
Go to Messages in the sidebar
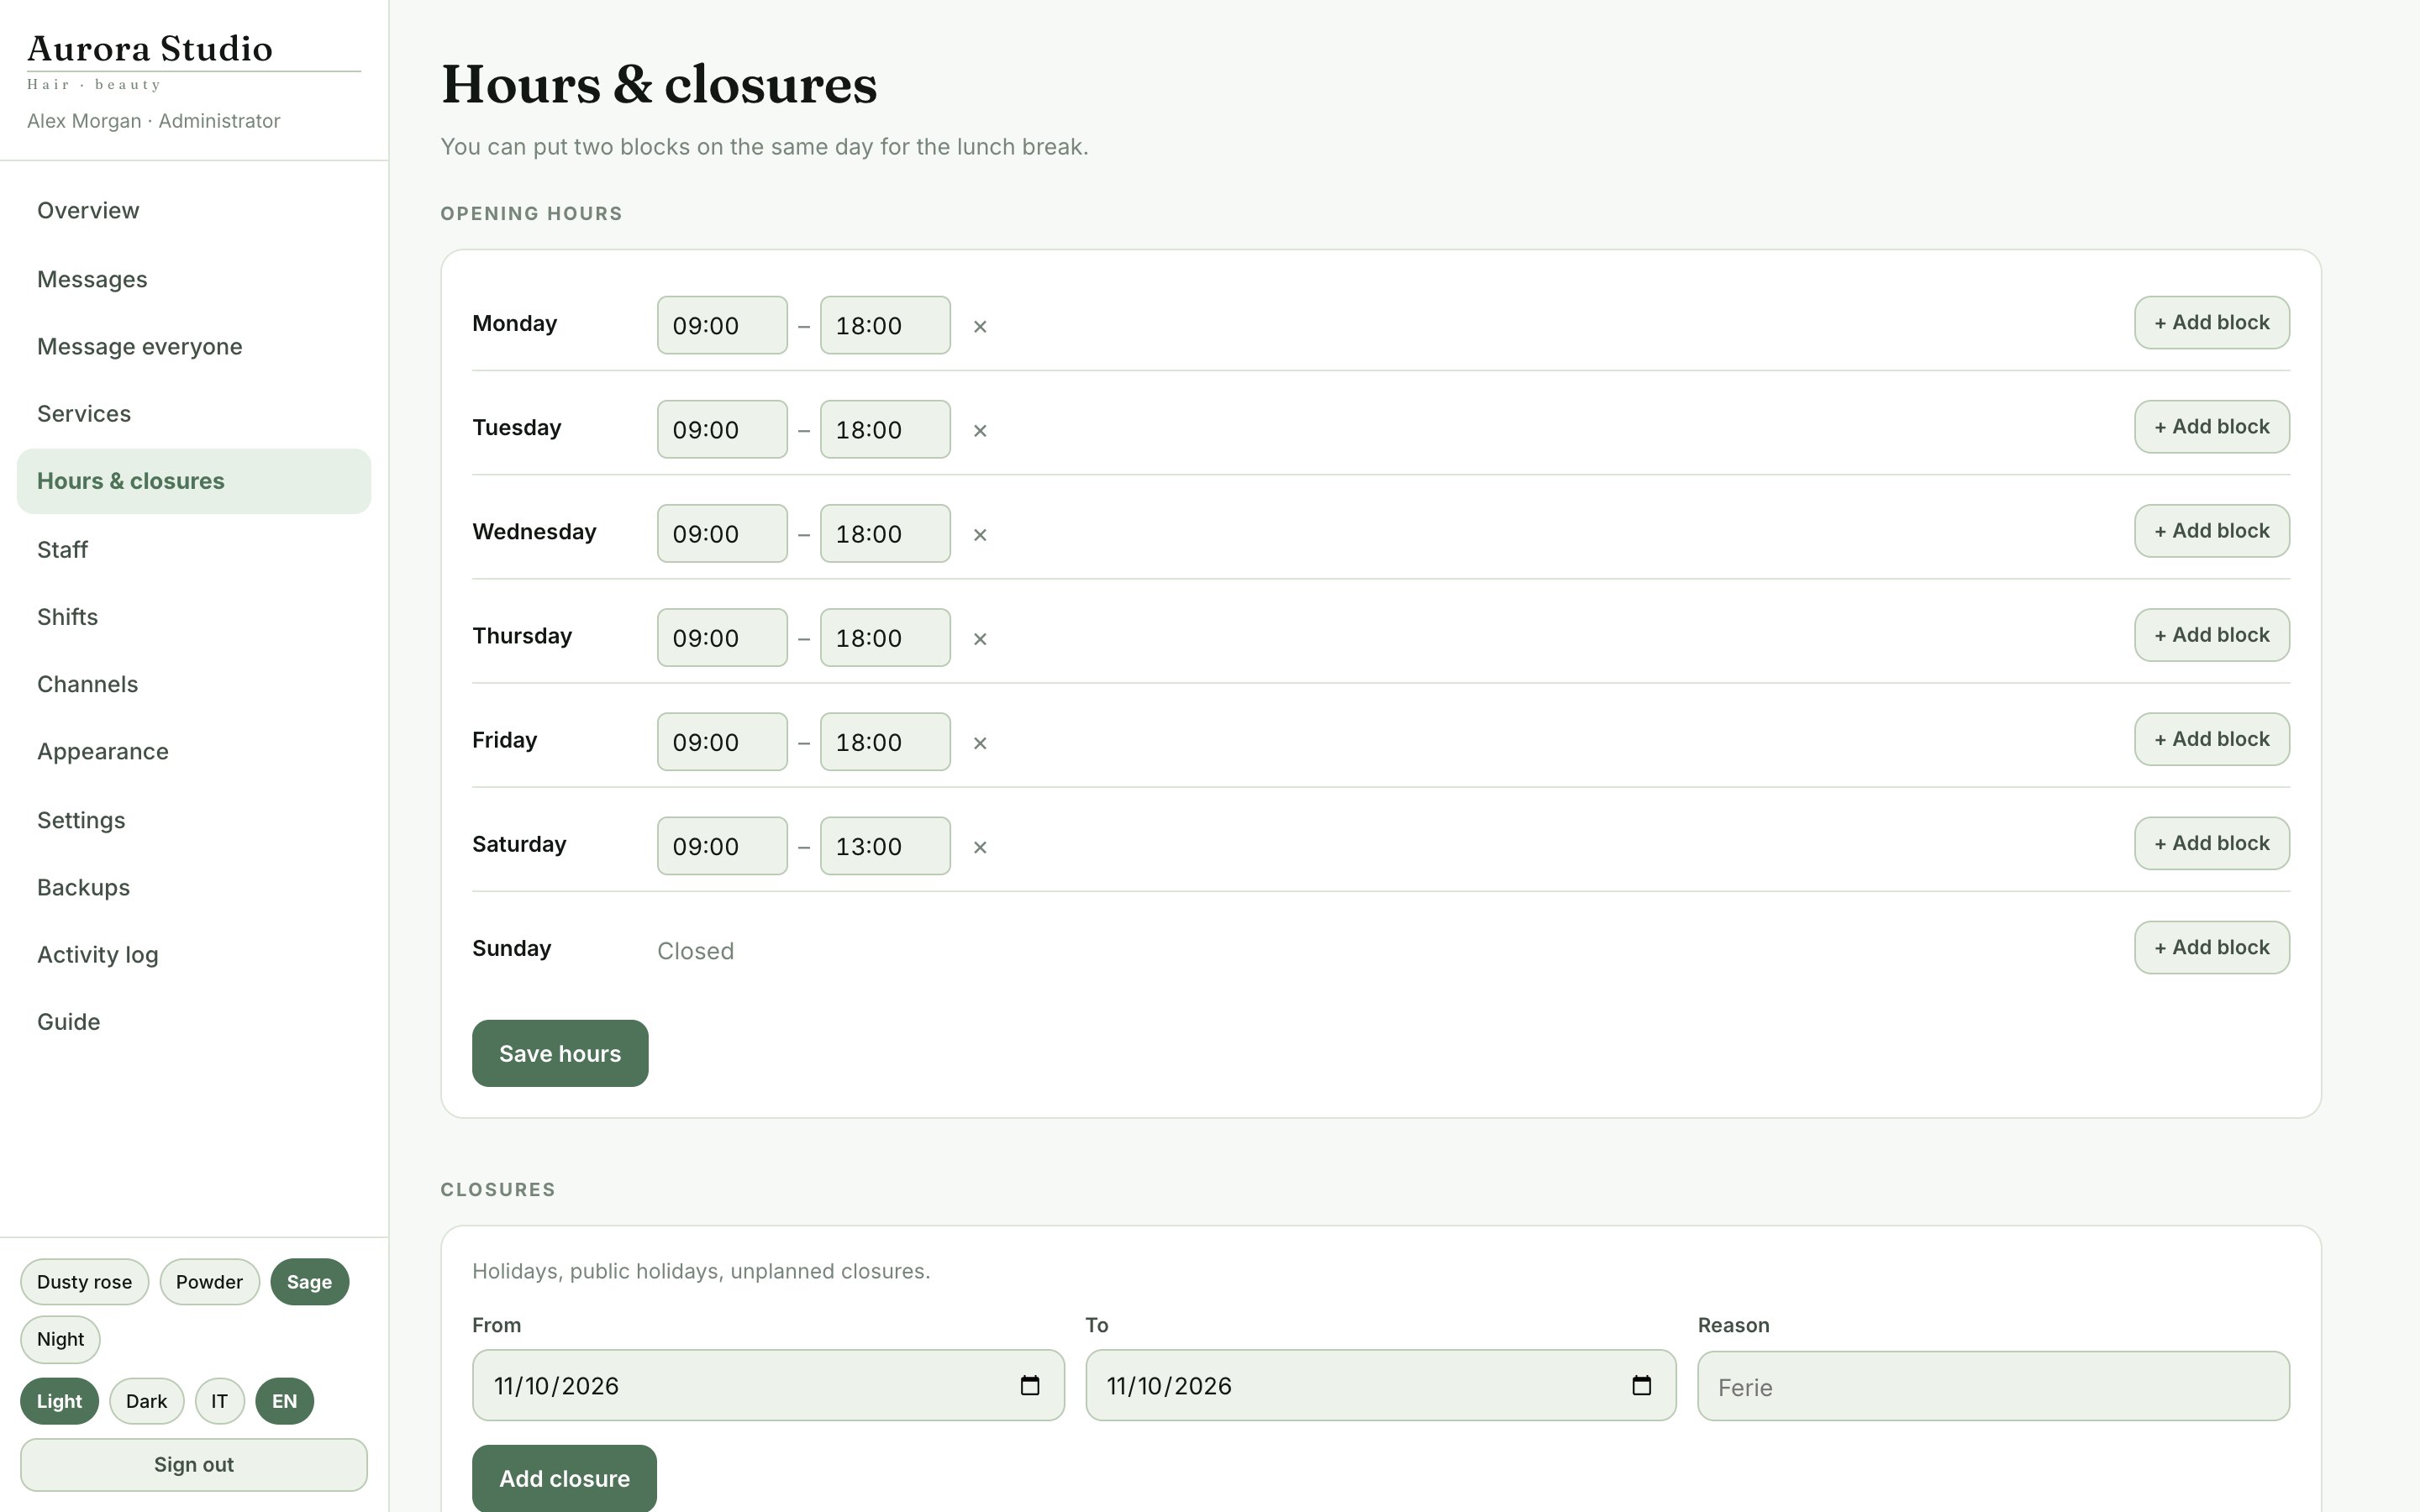click(x=194, y=279)
